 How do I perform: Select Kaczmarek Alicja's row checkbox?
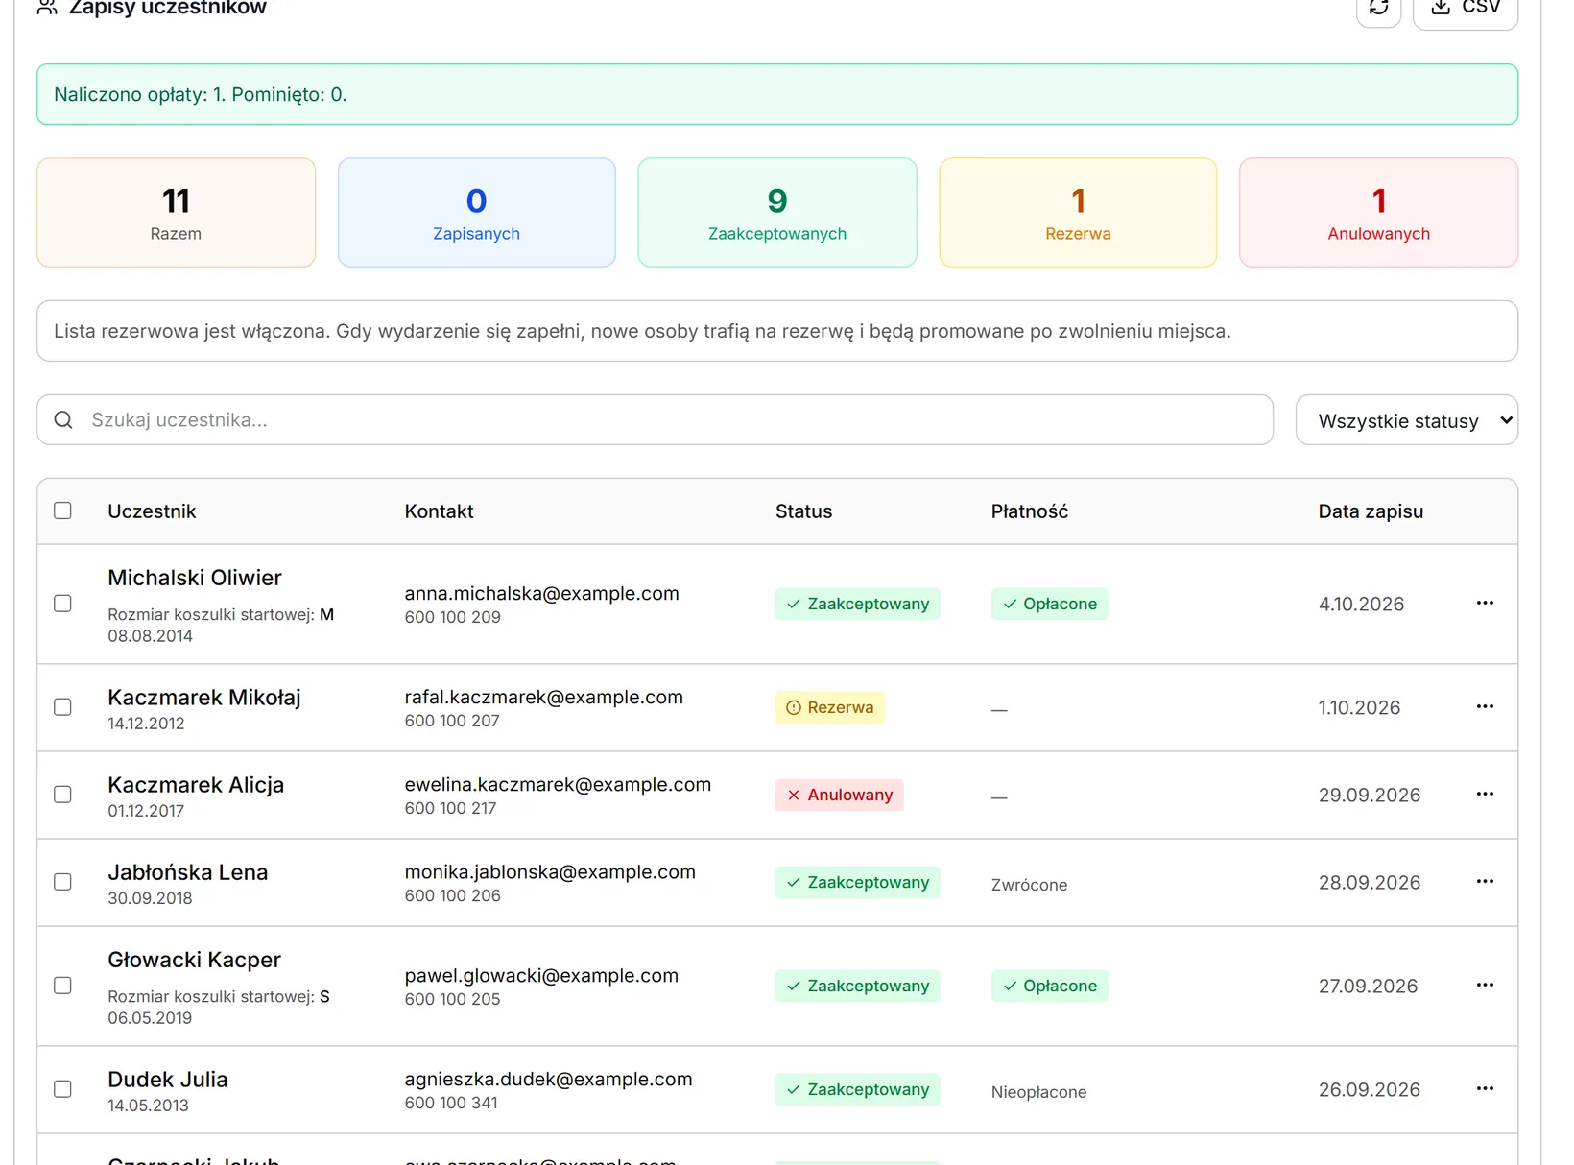(x=62, y=795)
